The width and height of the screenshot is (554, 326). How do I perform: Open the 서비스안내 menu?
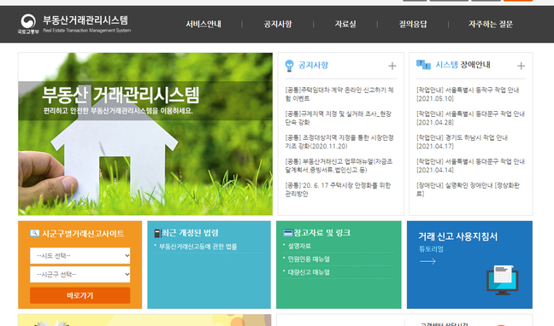click(203, 24)
